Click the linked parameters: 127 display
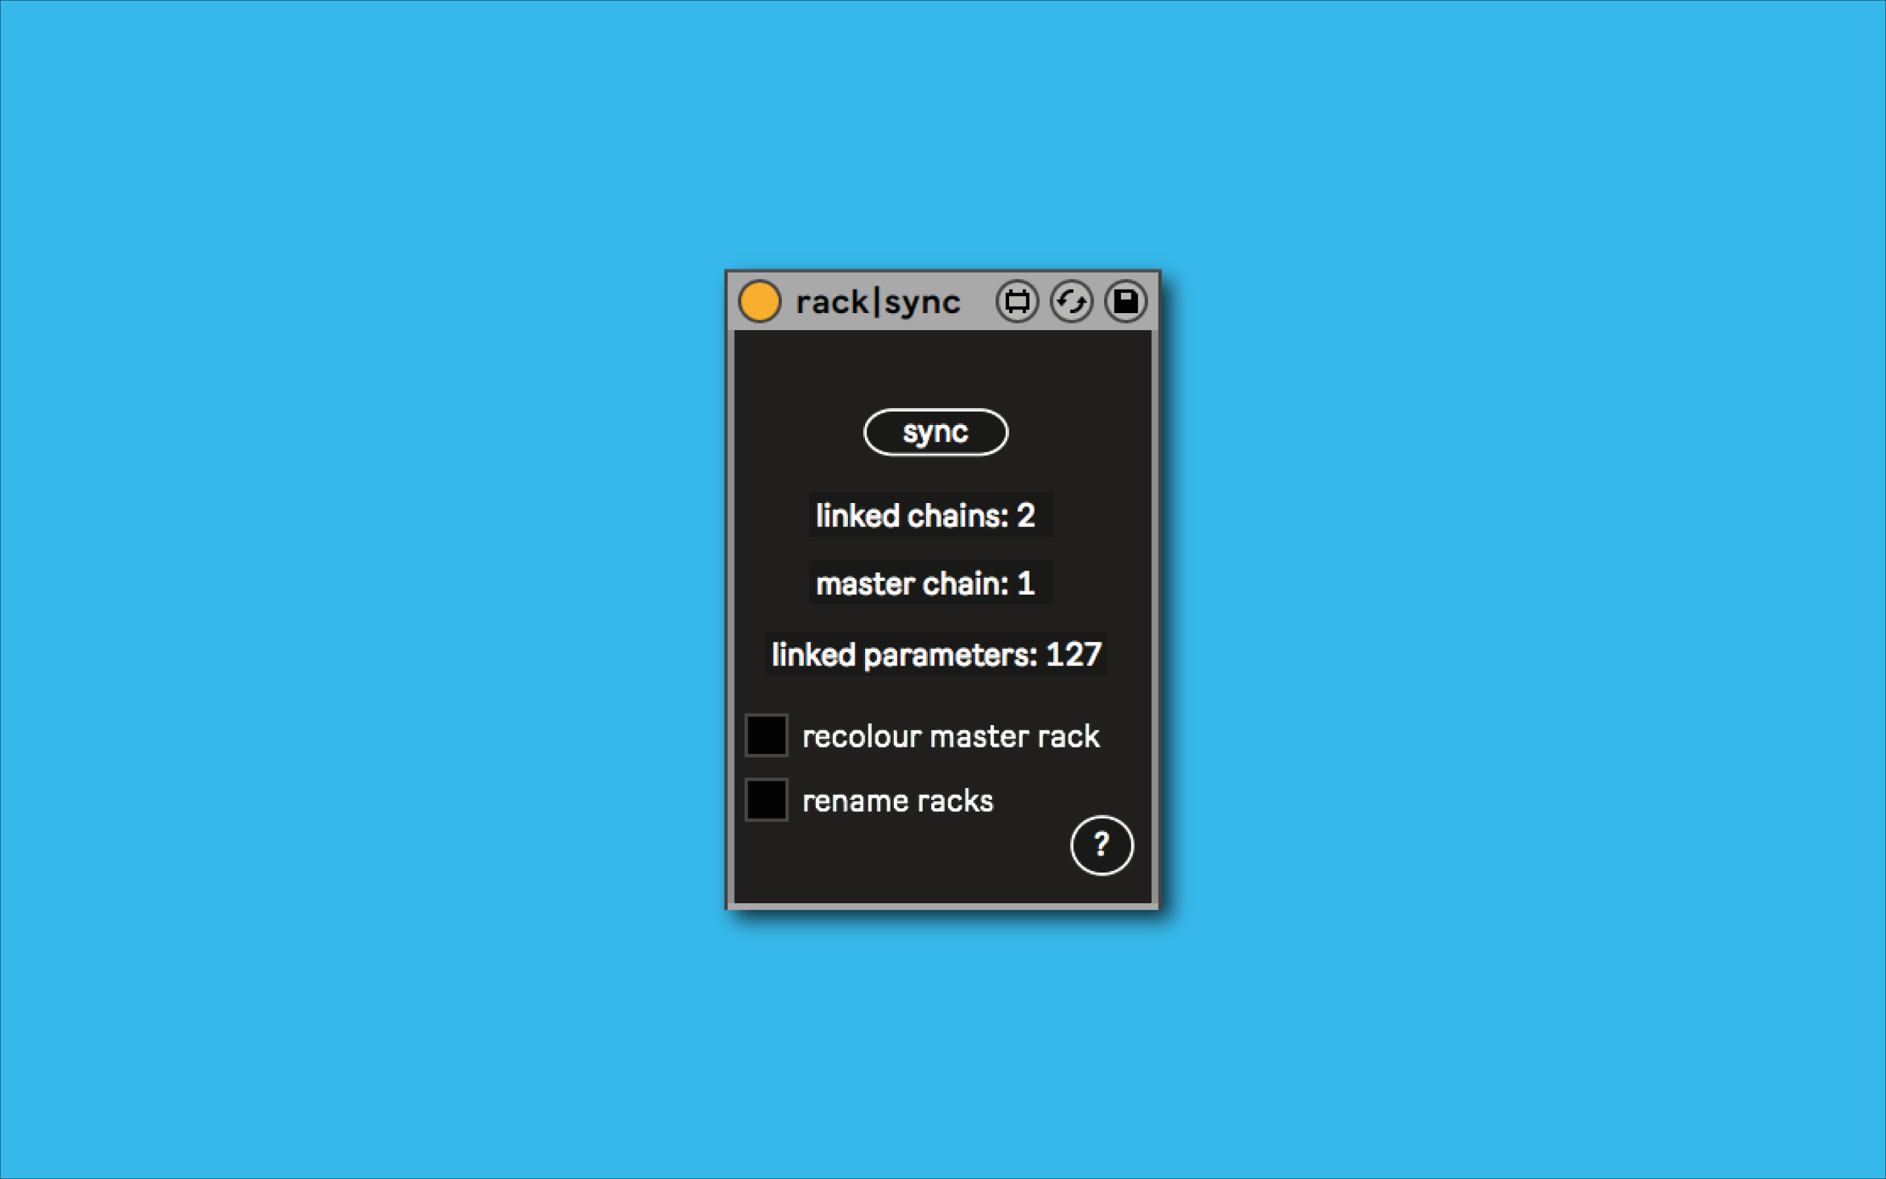This screenshot has width=1886, height=1179. pos(935,654)
